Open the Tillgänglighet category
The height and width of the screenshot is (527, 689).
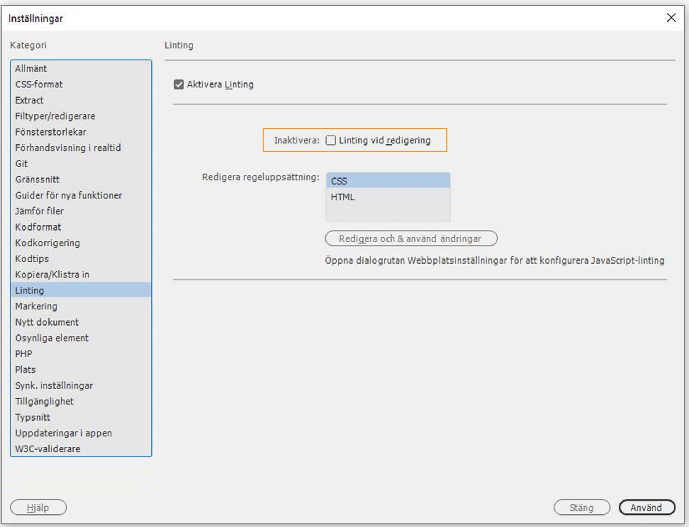(x=44, y=402)
